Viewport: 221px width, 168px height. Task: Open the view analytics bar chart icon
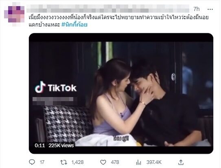point(139,162)
